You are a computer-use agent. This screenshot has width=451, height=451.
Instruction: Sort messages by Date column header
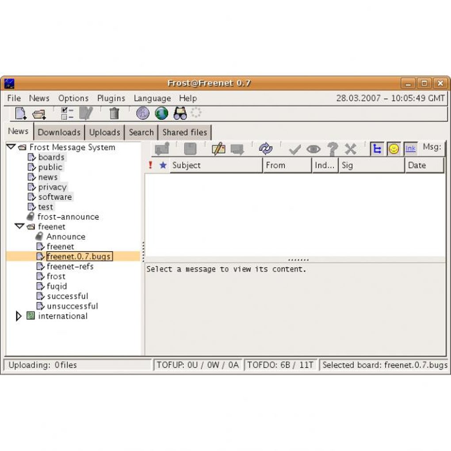424,165
